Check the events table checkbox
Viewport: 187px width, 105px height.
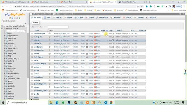tap(32, 54)
